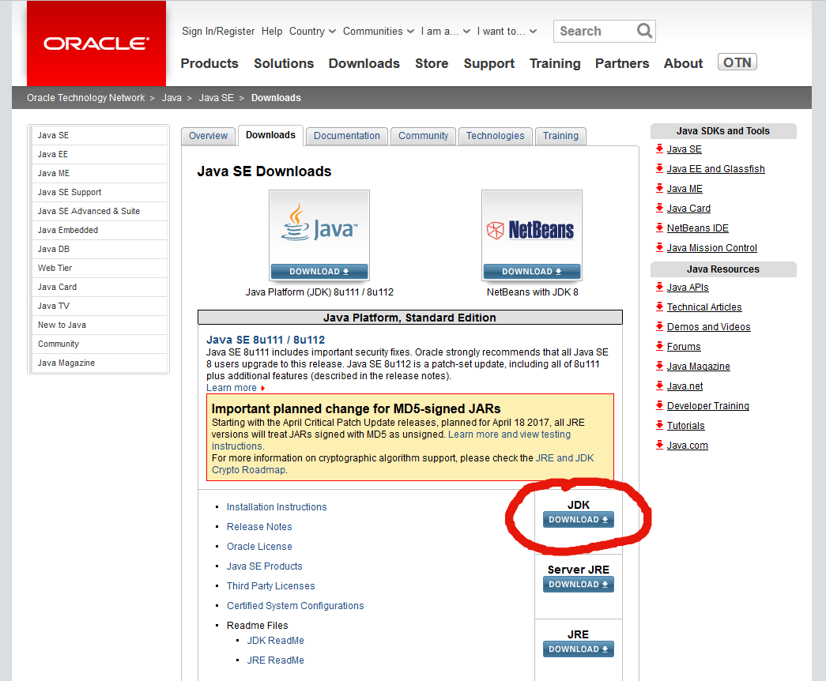
Task: Switch to the Documentation tab
Action: [x=346, y=136]
